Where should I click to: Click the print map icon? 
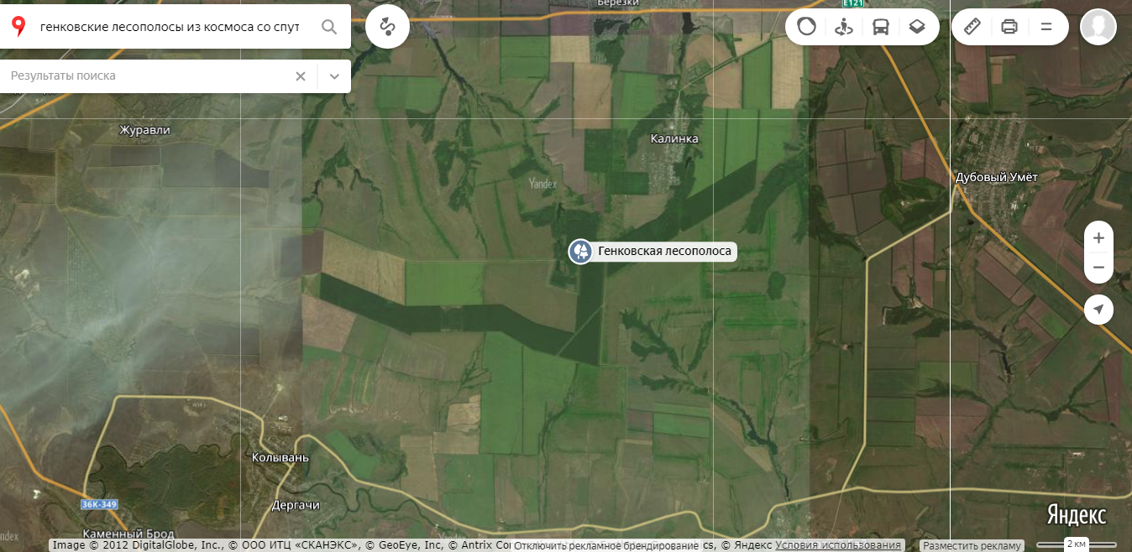coord(1009,27)
